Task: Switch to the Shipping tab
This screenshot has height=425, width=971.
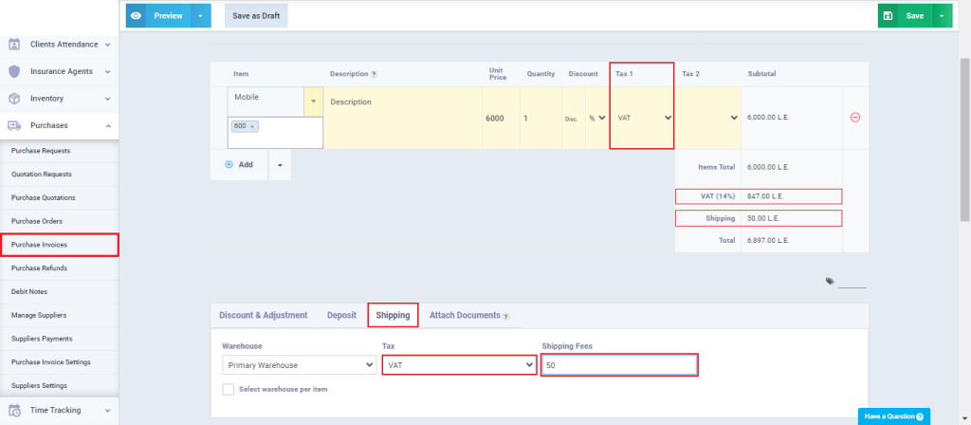Action: click(394, 315)
